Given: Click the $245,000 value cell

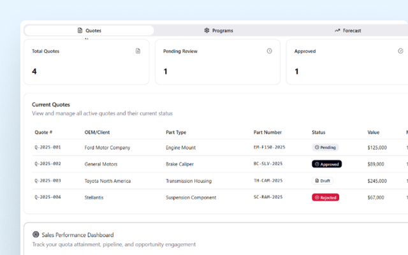Looking at the screenshot, I should [x=377, y=181].
